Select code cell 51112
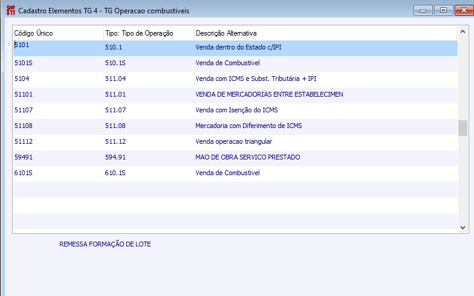This screenshot has width=474, height=296. (x=24, y=141)
